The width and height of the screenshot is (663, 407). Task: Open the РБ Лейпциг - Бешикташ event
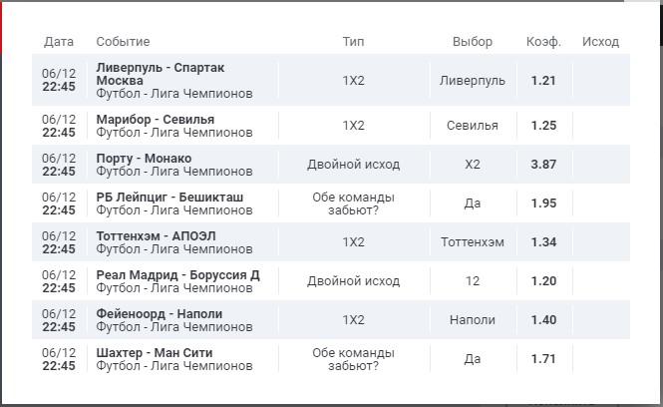(x=169, y=197)
